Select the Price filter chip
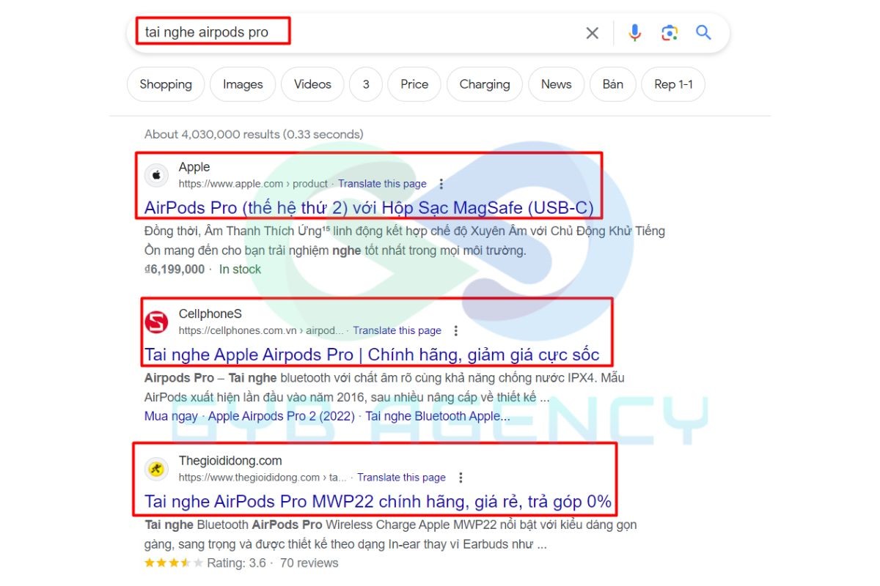Image resolution: width=880 pixels, height=586 pixels. (414, 84)
